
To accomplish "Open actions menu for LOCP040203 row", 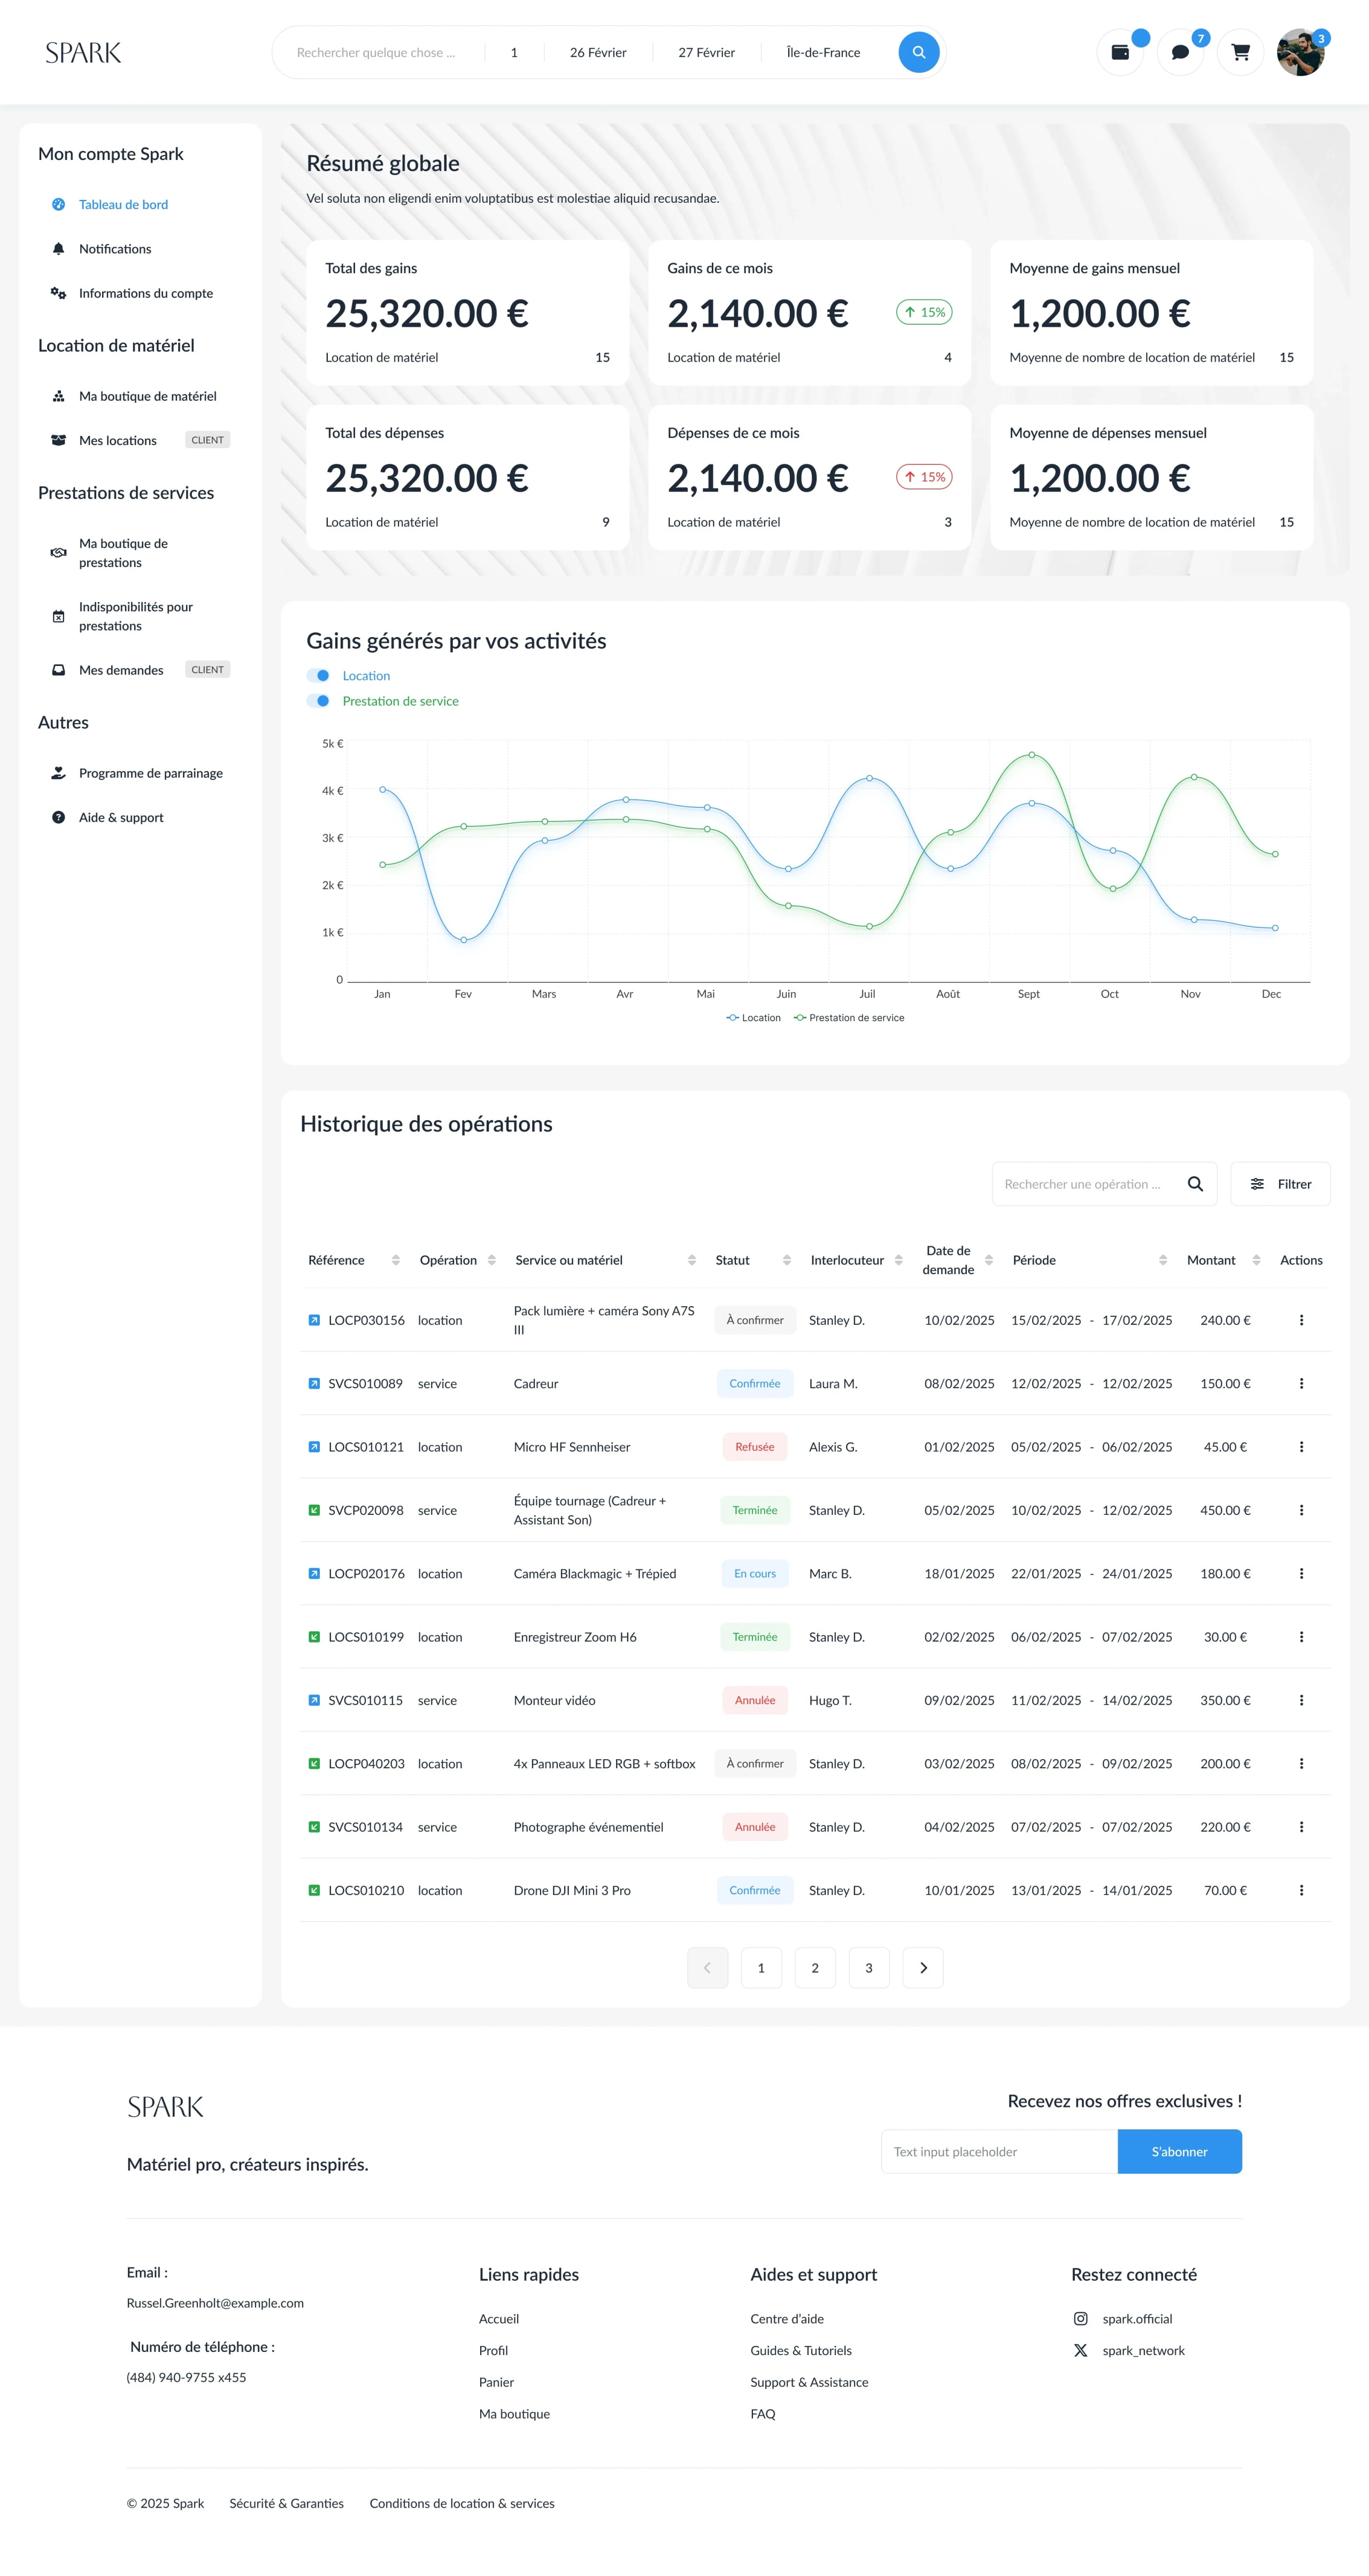I will [x=1301, y=1764].
